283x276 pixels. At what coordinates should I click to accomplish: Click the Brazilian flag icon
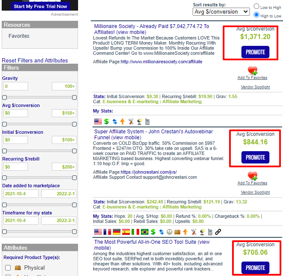pos(145,232)
